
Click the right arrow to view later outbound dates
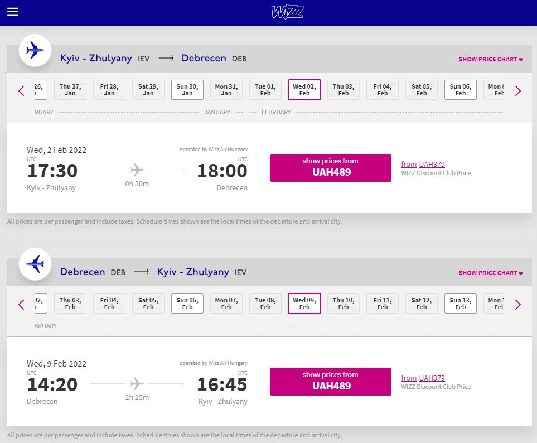point(518,90)
